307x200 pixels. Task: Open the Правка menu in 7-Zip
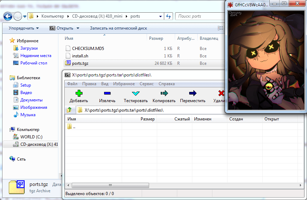pos(89,84)
